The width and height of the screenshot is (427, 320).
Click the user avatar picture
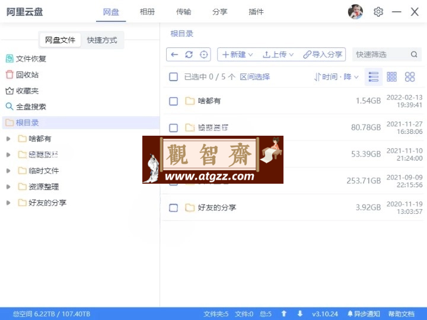(x=355, y=12)
